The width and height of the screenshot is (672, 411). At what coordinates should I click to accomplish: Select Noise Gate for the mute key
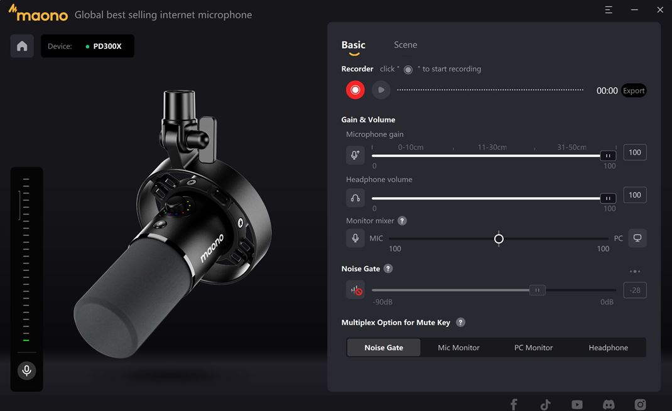[384, 348]
